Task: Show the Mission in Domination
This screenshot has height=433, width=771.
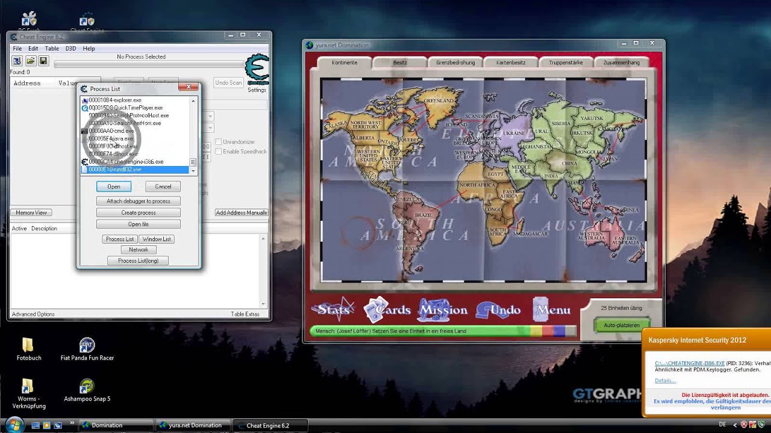Action: (x=443, y=310)
